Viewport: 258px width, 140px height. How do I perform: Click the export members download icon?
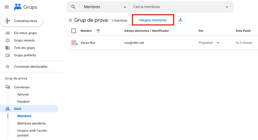pyautogui.click(x=180, y=20)
